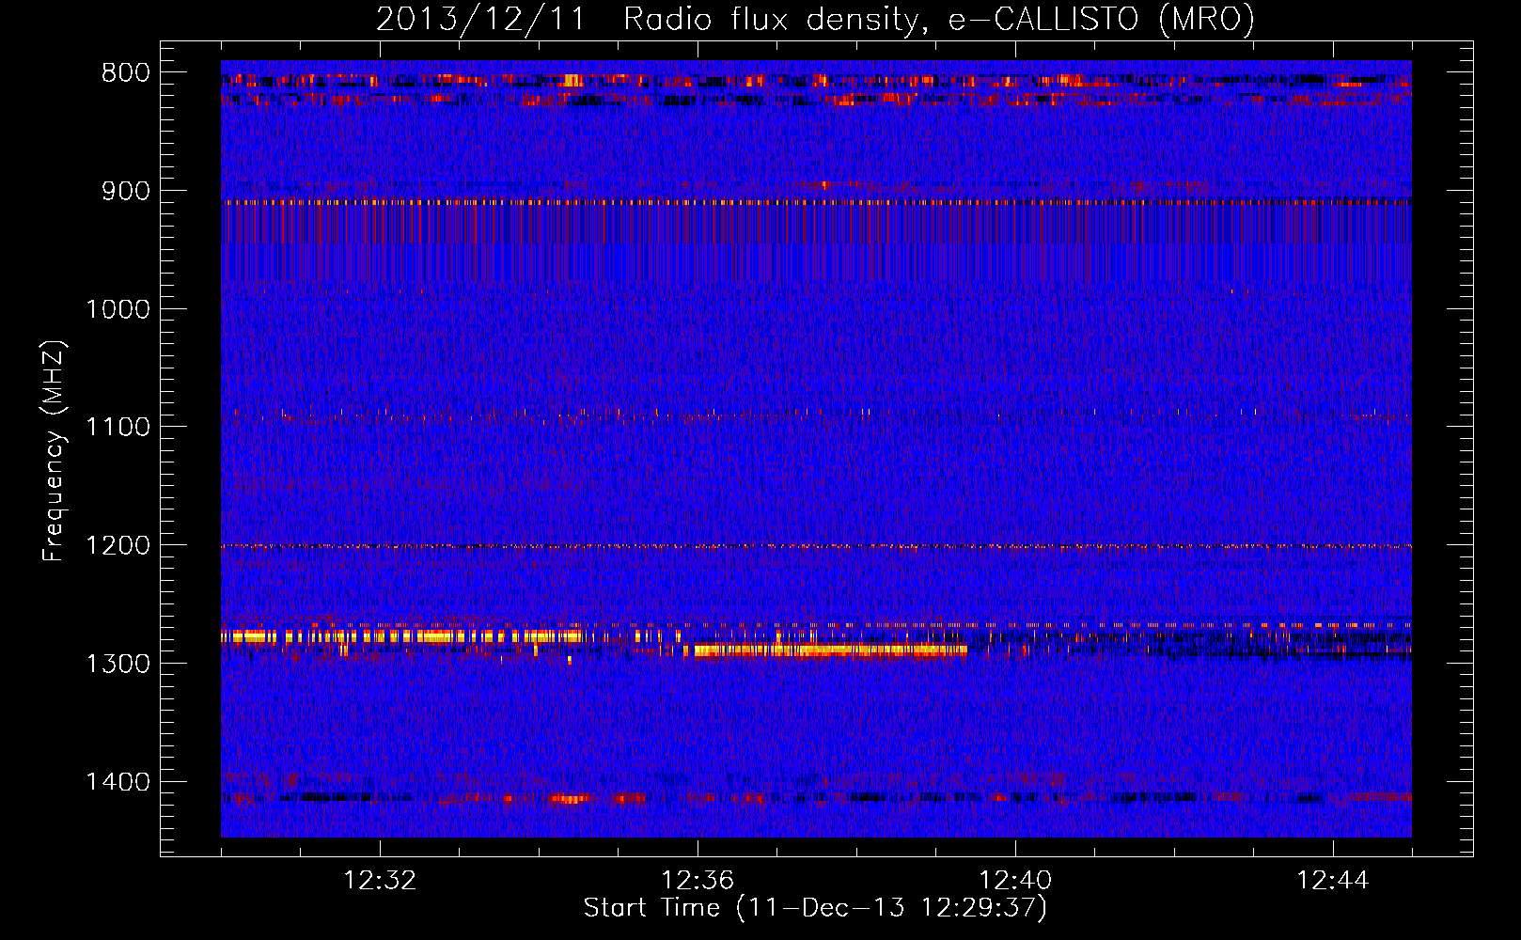Select the 800 frequency axis label
The image size is (1521, 940).
tap(126, 73)
